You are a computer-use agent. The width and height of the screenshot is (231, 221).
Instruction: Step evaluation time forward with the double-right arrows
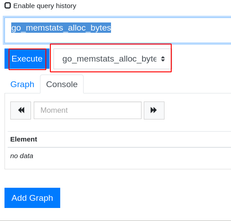(154, 110)
